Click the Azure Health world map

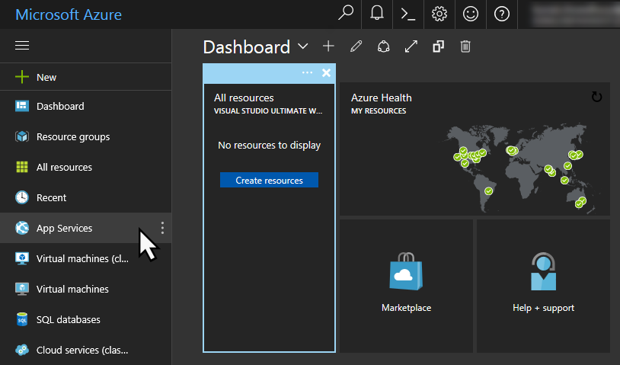tap(519, 168)
